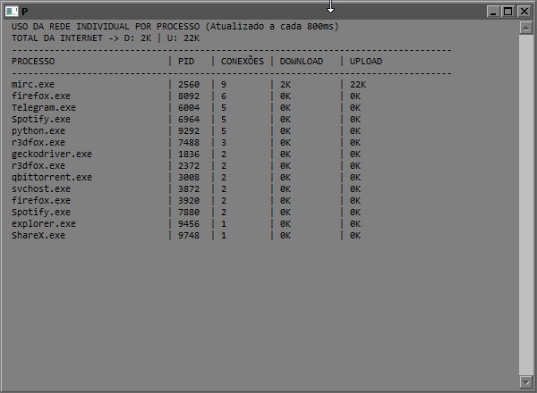Click the TOTAL DA INTERNET summary line
The width and height of the screenshot is (537, 393).
[106, 38]
